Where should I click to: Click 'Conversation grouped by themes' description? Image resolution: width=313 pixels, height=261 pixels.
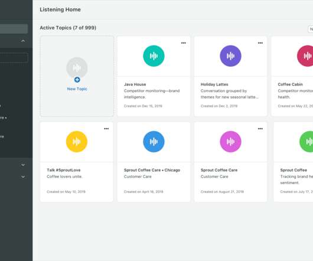pyautogui.click(x=230, y=94)
